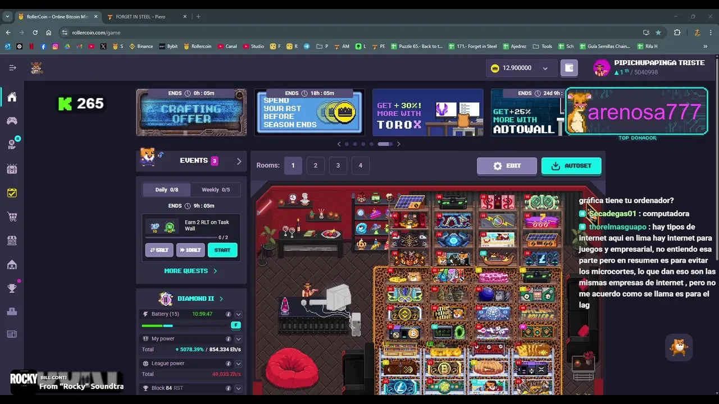Click the hamster helper chat icon
This screenshot has width=719, height=404.
679,348
